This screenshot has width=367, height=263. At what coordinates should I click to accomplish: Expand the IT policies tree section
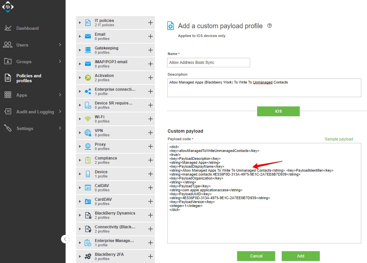pyautogui.click(x=80, y=23)
